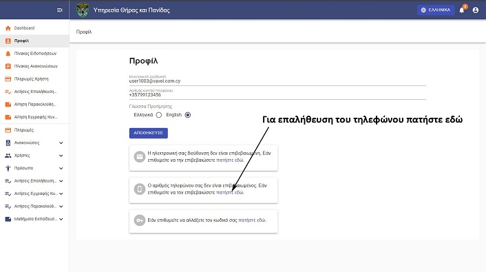Click the envelope icon in the email card
The width and height of the screenshot is (486, 272).
point(140,156)
